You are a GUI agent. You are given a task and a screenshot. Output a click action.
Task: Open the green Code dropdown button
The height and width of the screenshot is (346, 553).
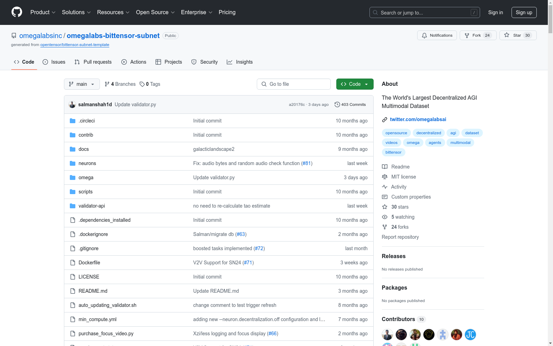(355, 84)
